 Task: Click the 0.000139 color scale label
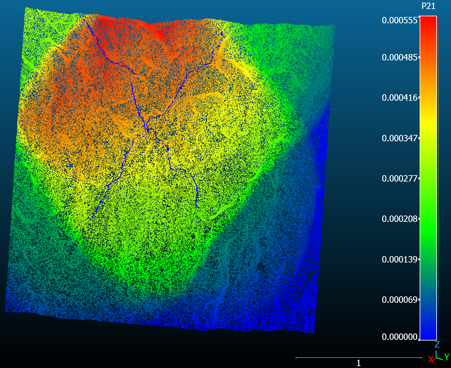tap(400, 259)
